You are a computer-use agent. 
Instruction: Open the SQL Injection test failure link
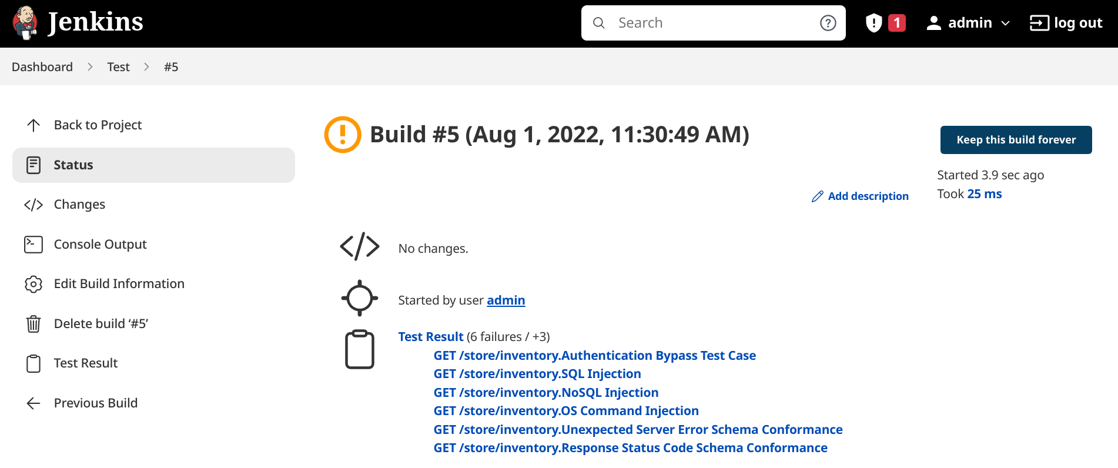(x=537, y=374)
